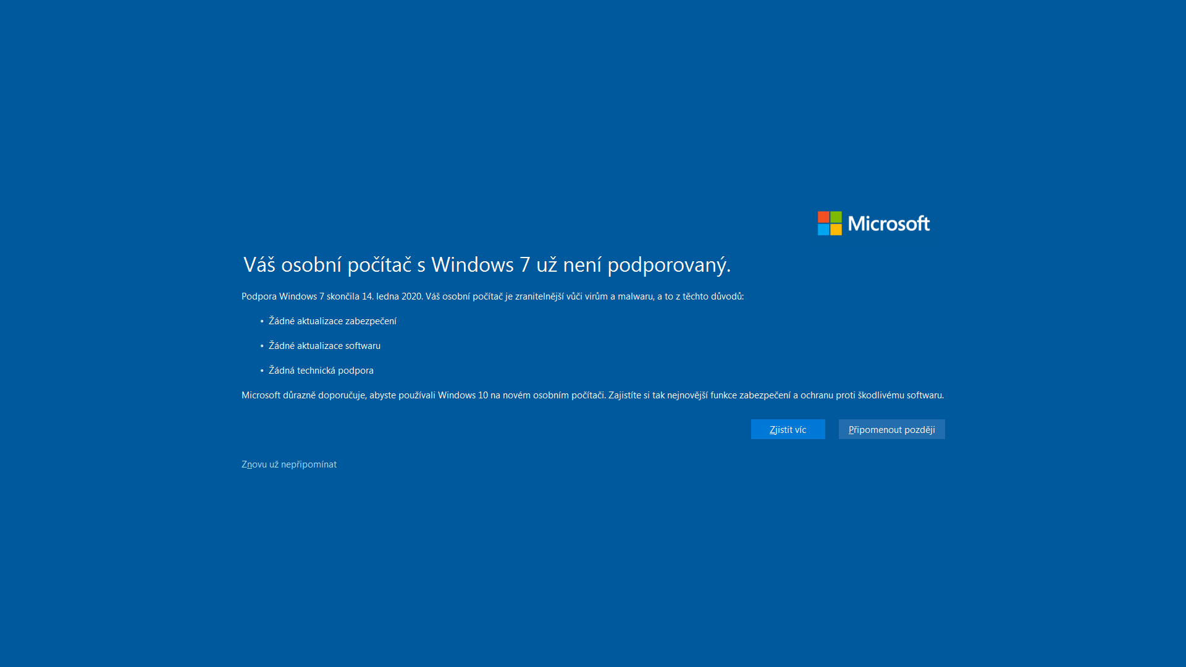Screen dimensions: 1186x667
Task: Click paragraph "Microsoft důrazně doporučuje" about Windows 10
Action: [x=592, y=395]
